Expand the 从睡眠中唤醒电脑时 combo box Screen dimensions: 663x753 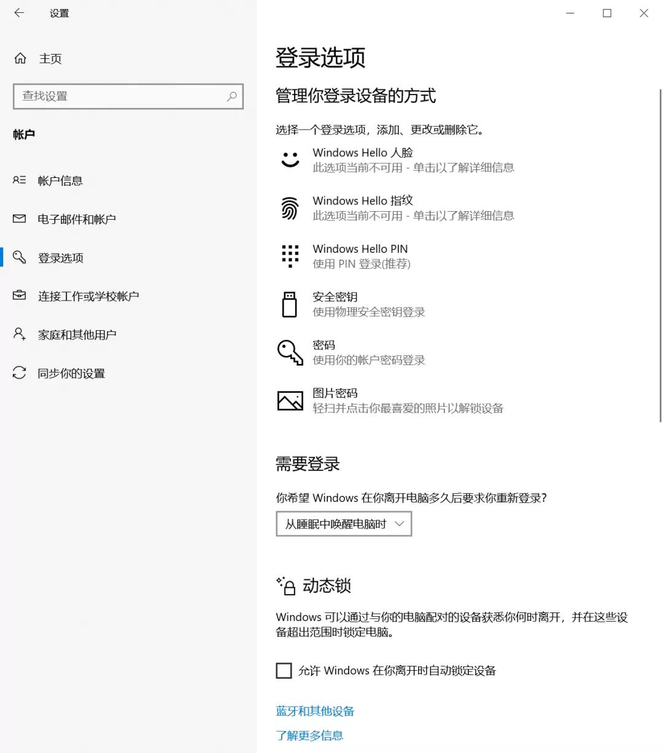coord(343,523)
